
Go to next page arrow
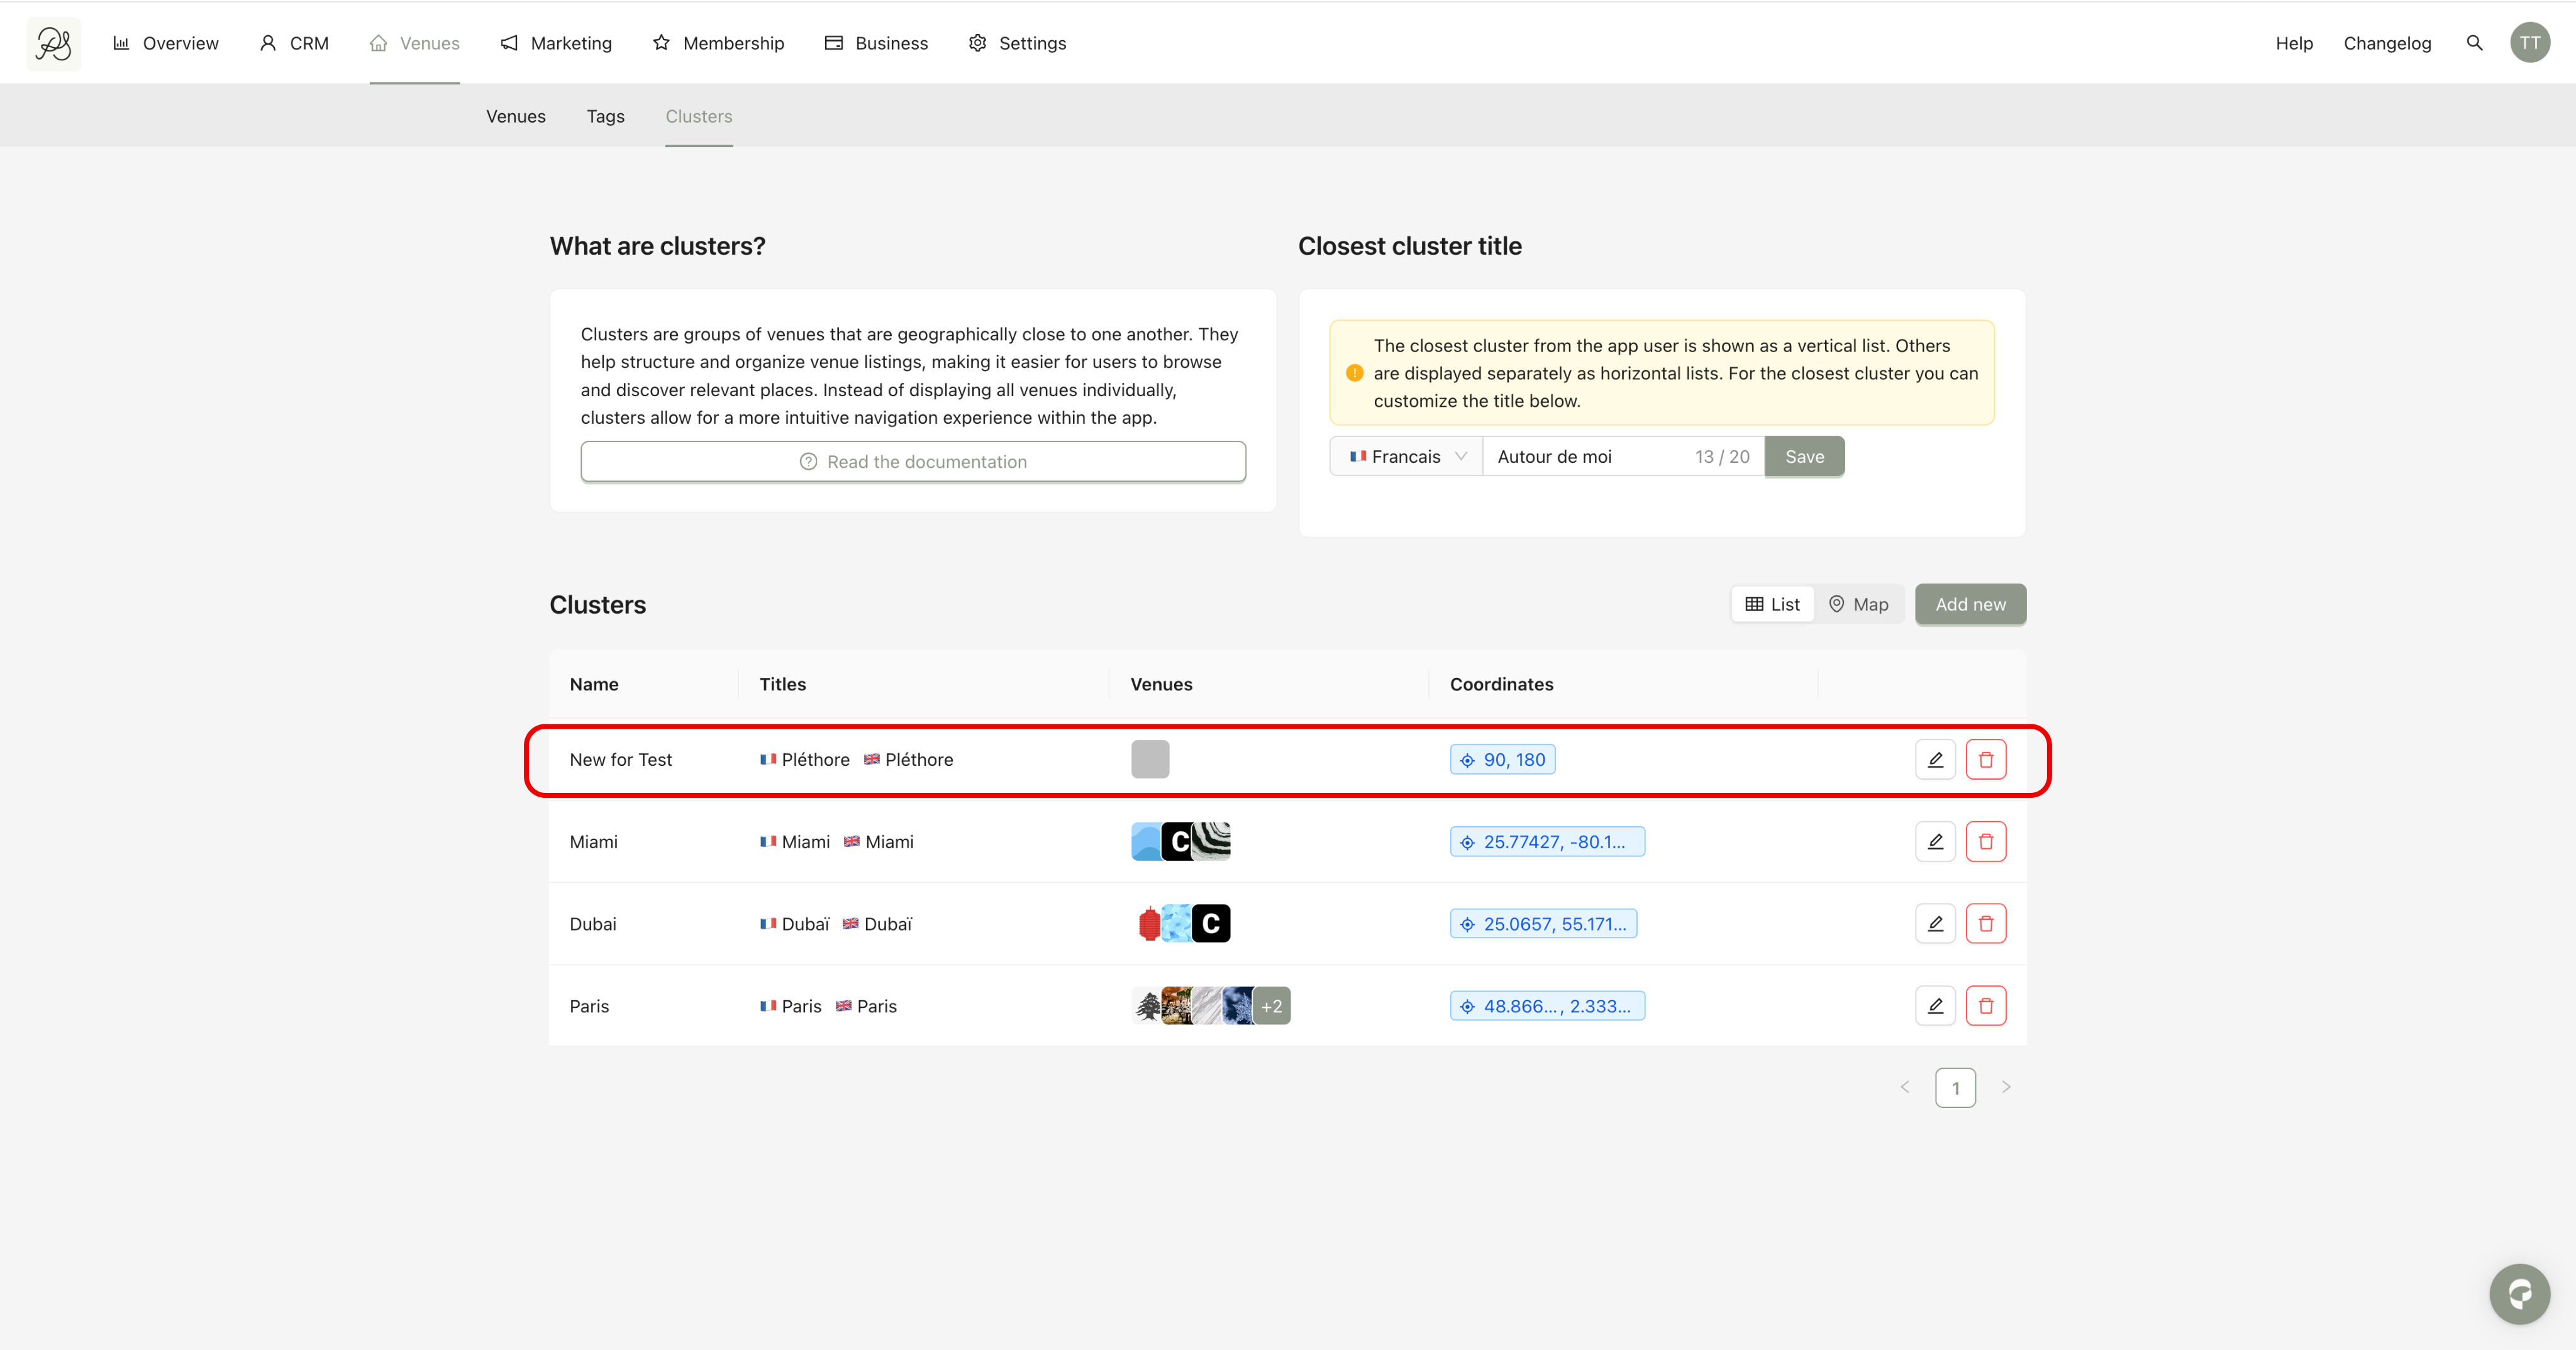click(2005, 1087)
